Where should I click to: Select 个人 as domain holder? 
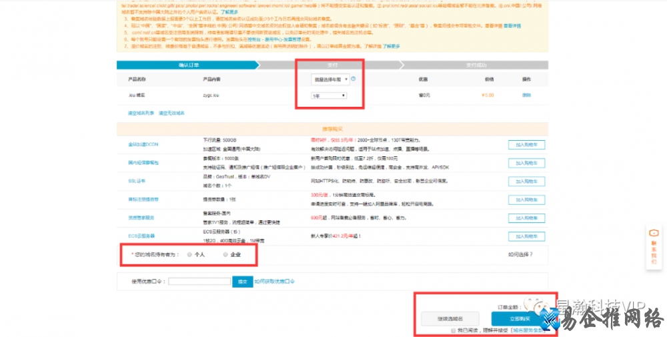190,254
